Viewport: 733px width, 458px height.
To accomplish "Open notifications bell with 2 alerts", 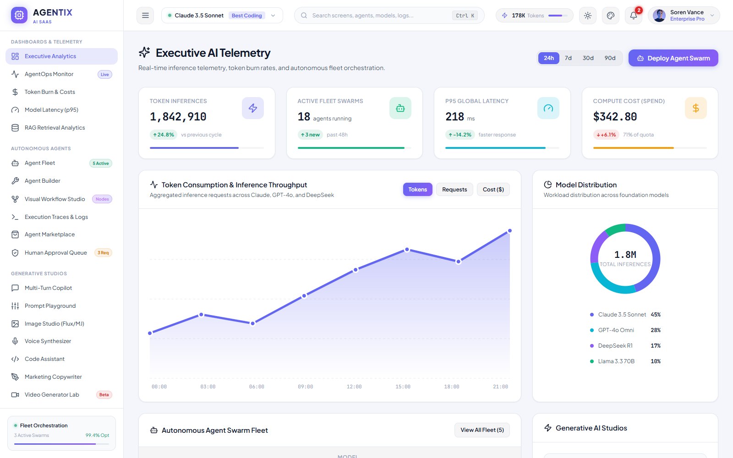I will coord(634,16).
